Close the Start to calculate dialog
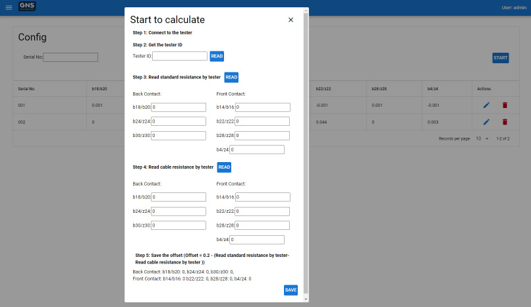This screenshot has height=307, width=531. coord(291,20)
